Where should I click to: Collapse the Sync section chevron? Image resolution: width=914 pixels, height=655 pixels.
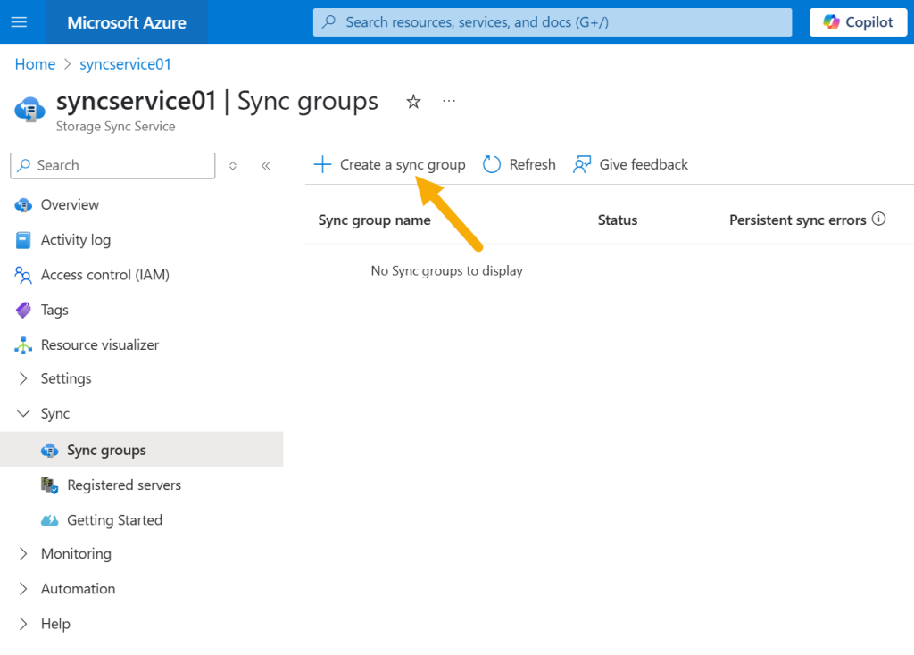23,414
